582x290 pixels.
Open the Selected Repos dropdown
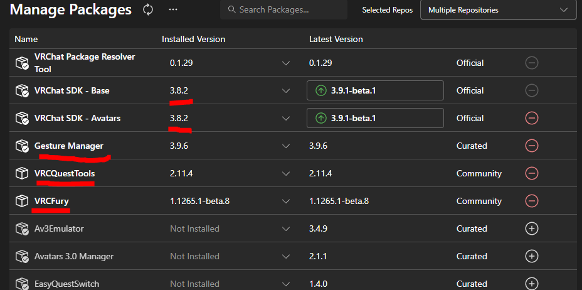498,10
